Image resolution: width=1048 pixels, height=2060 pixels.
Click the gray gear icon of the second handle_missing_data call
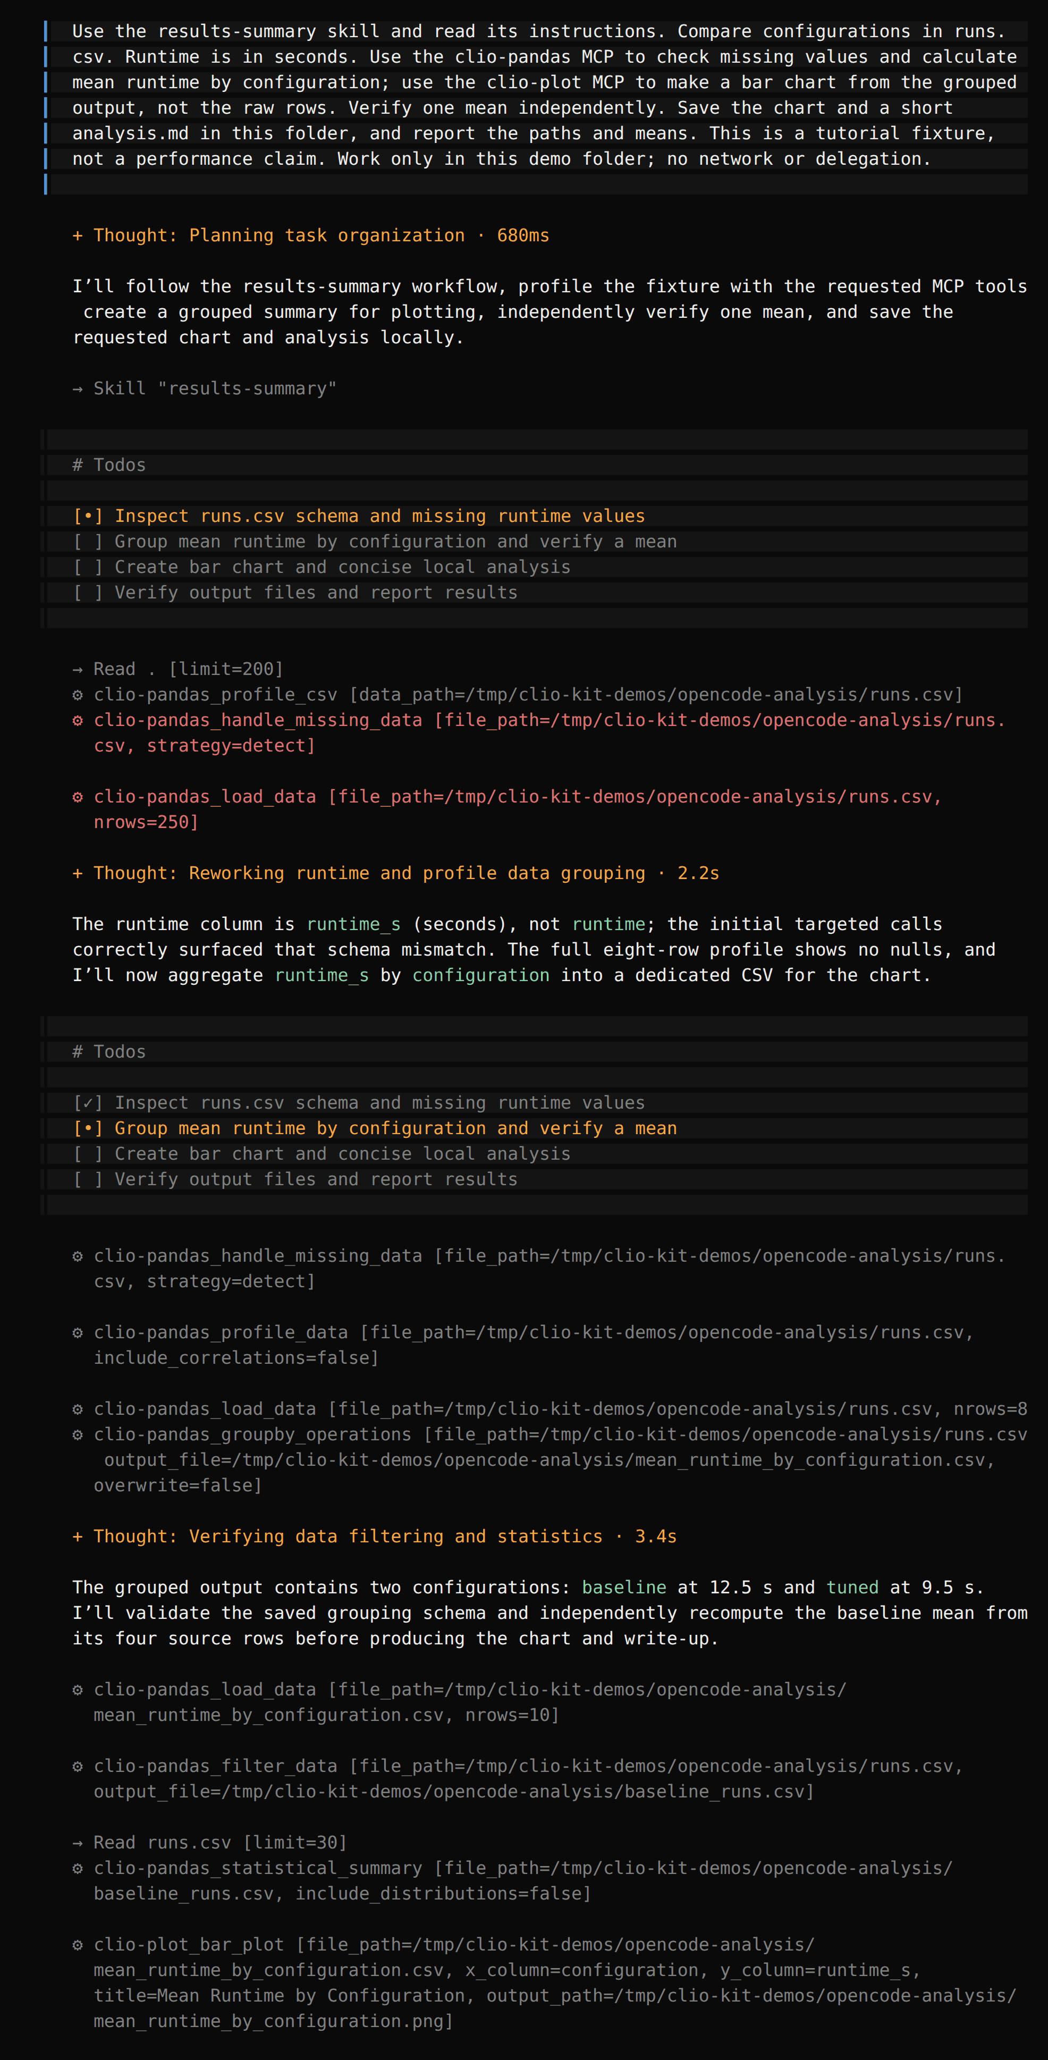78,1256
